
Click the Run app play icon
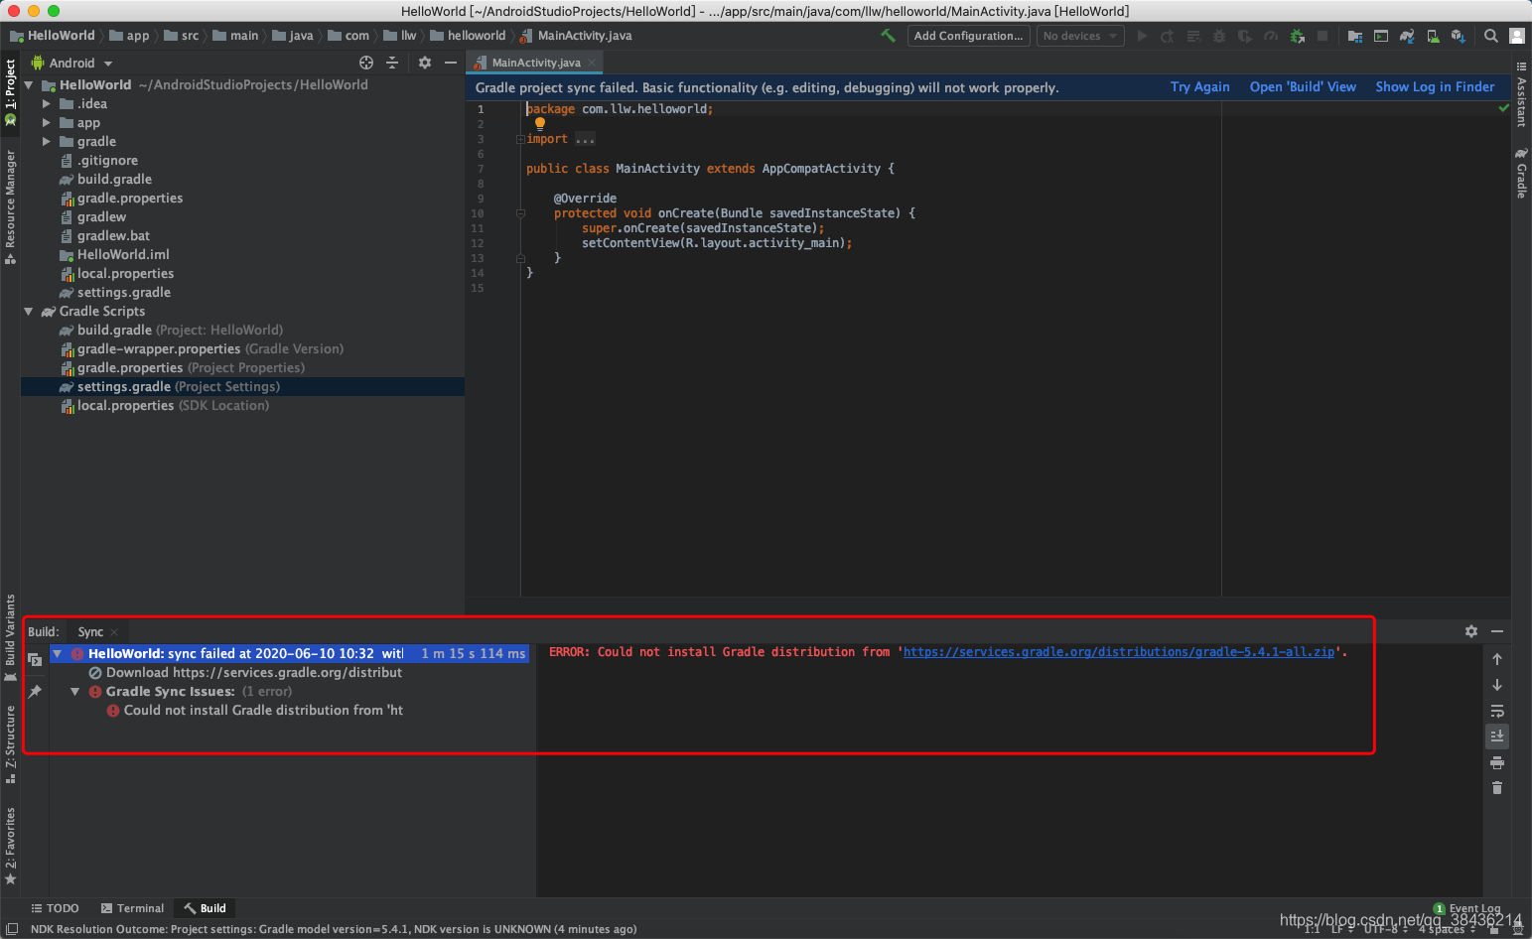coord(1142,36)
